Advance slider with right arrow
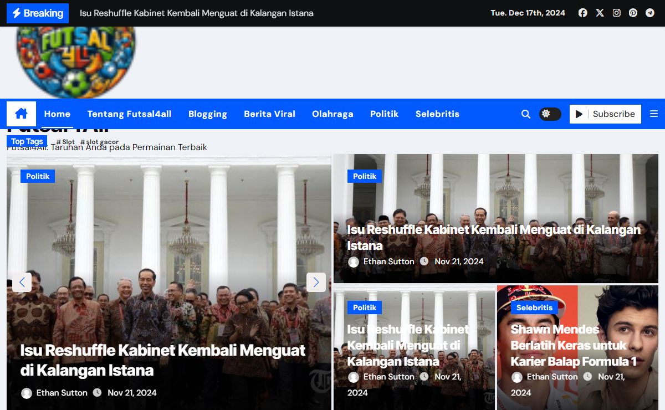Image resolution: width=665 pixels, height=410 pixels. (x=316, y=283)
